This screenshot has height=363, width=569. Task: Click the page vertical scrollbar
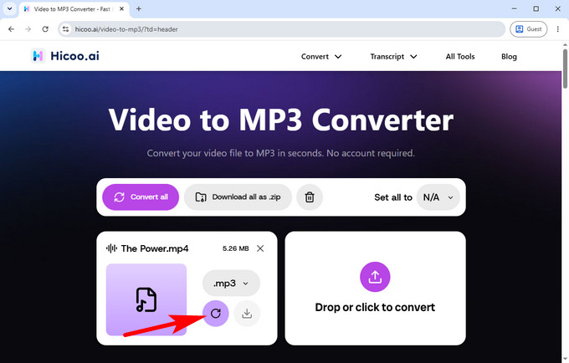coord(565,69)
